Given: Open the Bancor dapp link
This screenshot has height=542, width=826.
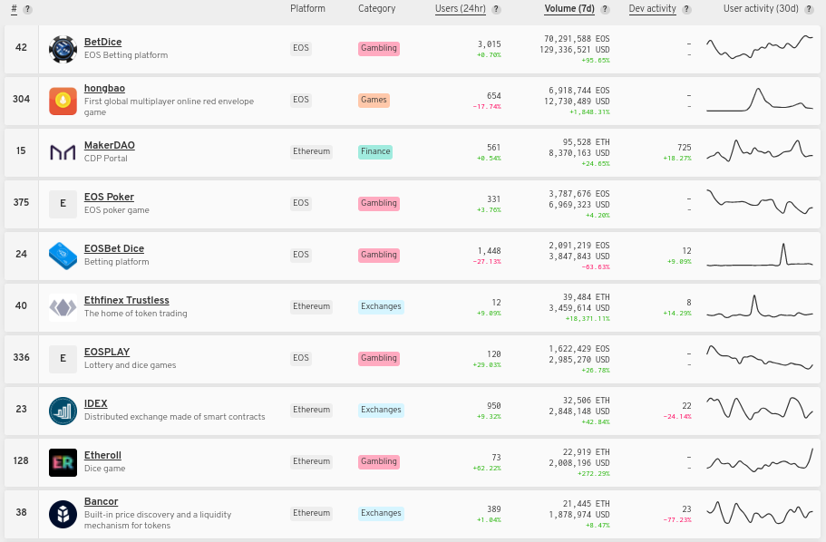Looking at the screenshot, I should point(102,501).
